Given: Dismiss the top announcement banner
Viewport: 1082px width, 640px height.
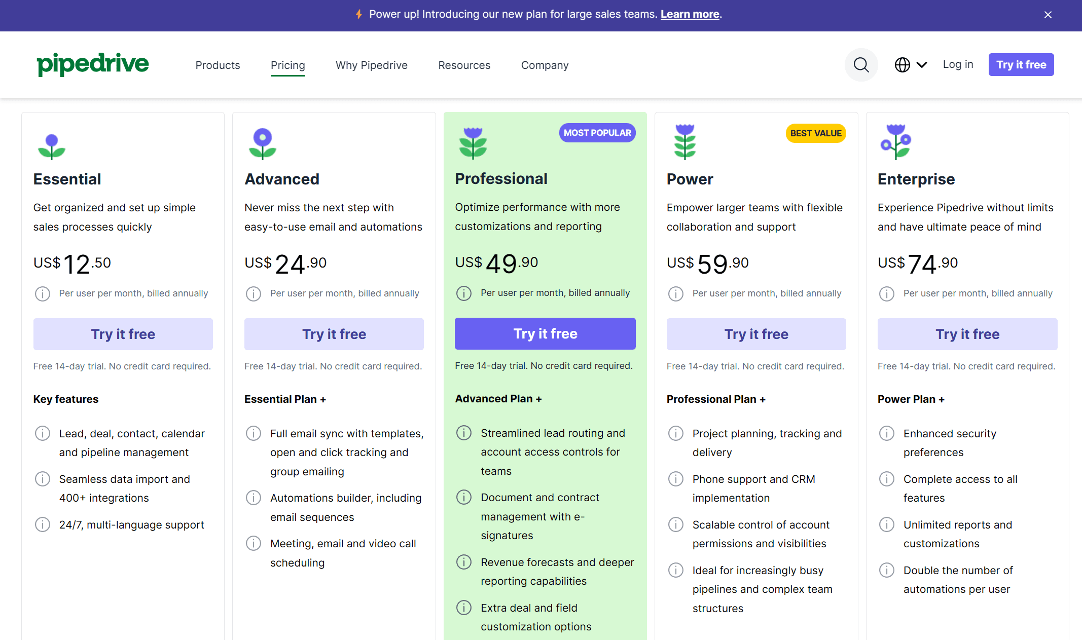Looking at the screenshot, I should [1048, 15].
